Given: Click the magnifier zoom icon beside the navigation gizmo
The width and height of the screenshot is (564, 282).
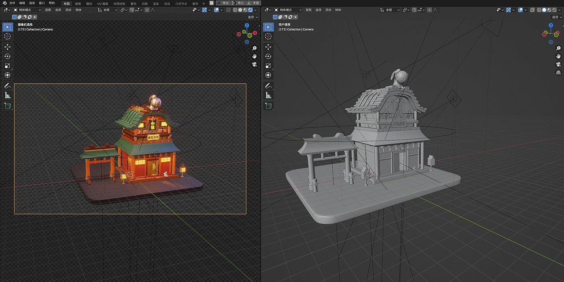Looking at the screenshot, I should coord(254,48).
